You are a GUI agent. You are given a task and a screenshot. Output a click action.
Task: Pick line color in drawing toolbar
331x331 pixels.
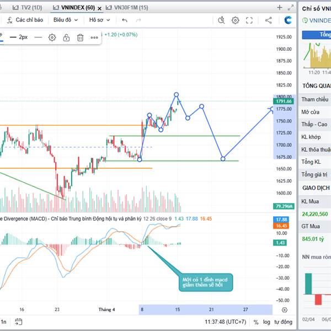1,37
